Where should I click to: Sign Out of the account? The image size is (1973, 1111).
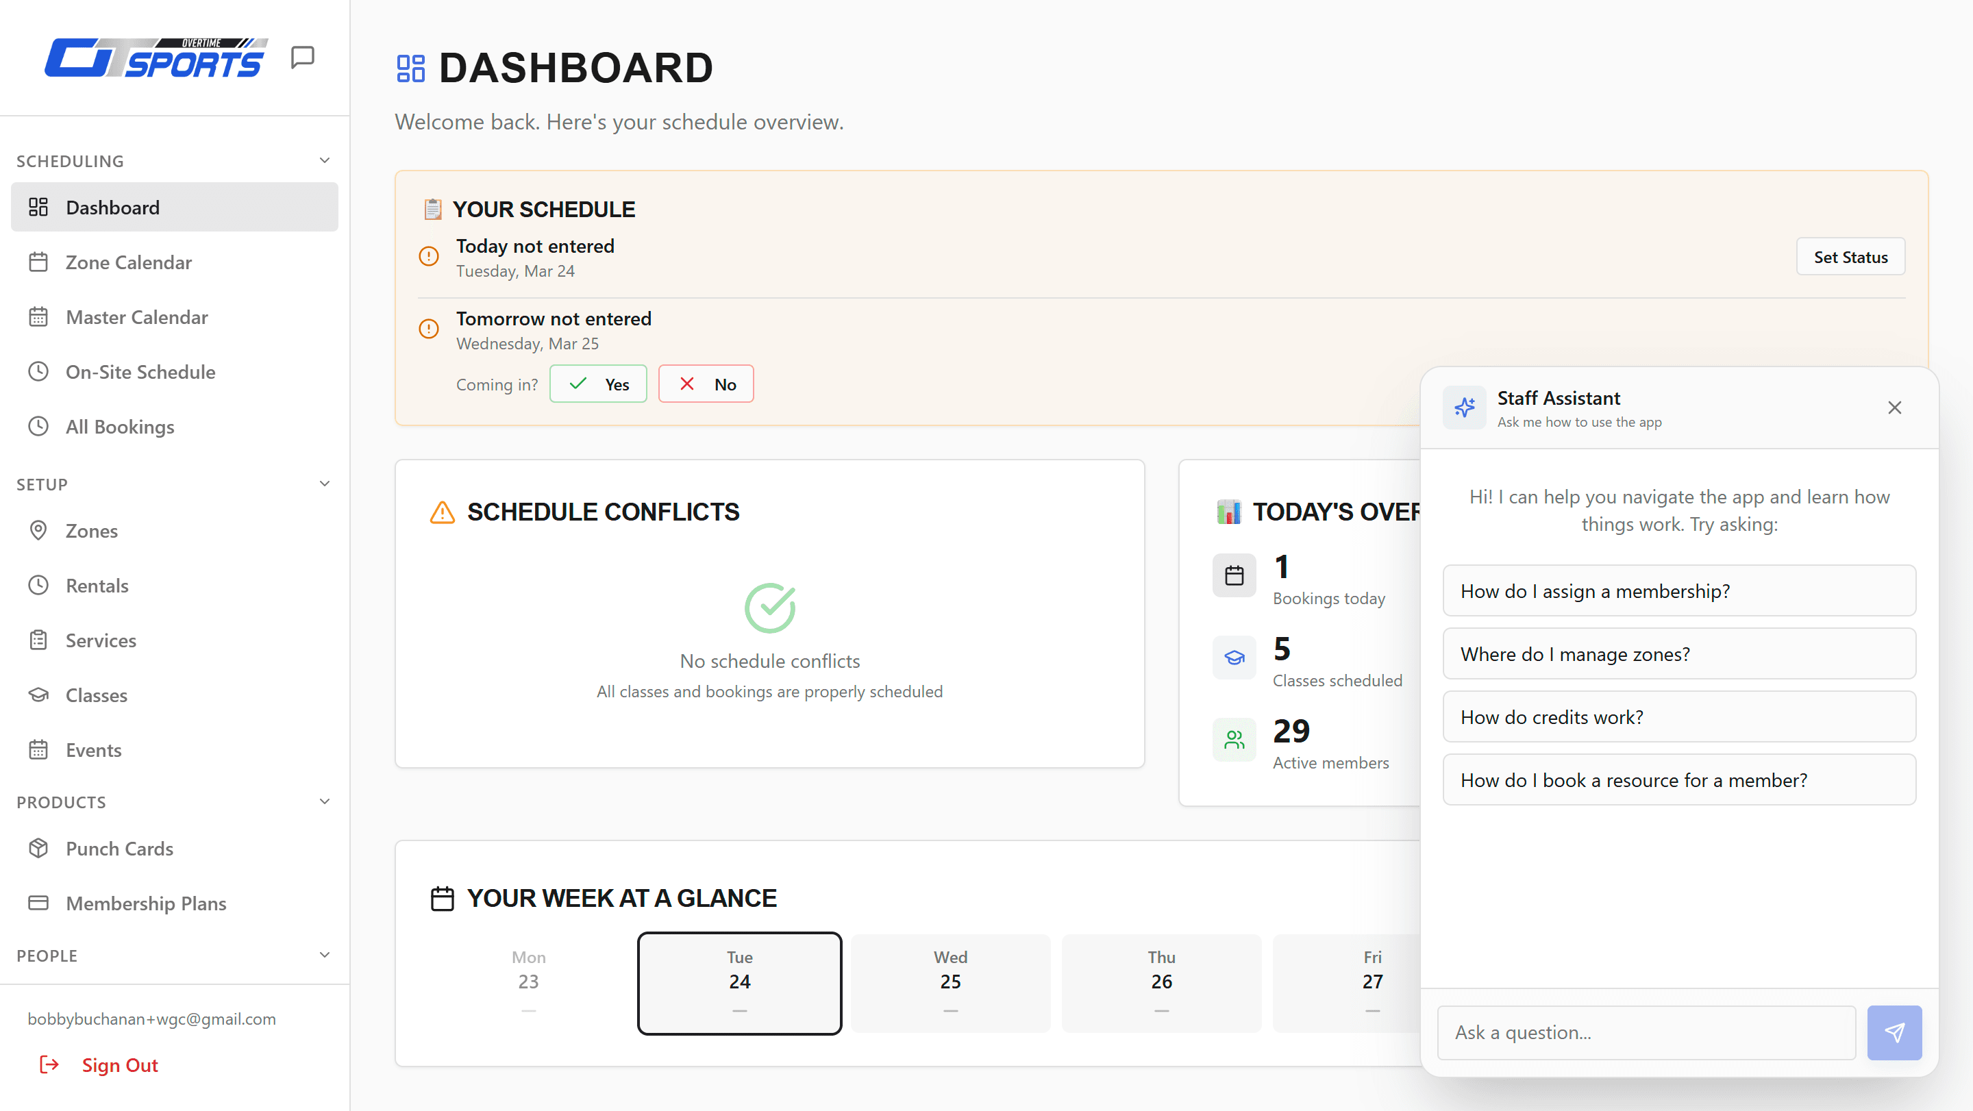[119, 1065]
